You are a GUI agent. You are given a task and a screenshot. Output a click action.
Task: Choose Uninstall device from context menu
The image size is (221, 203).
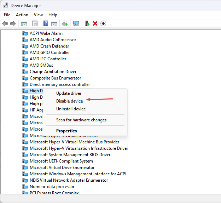[71, 109]
